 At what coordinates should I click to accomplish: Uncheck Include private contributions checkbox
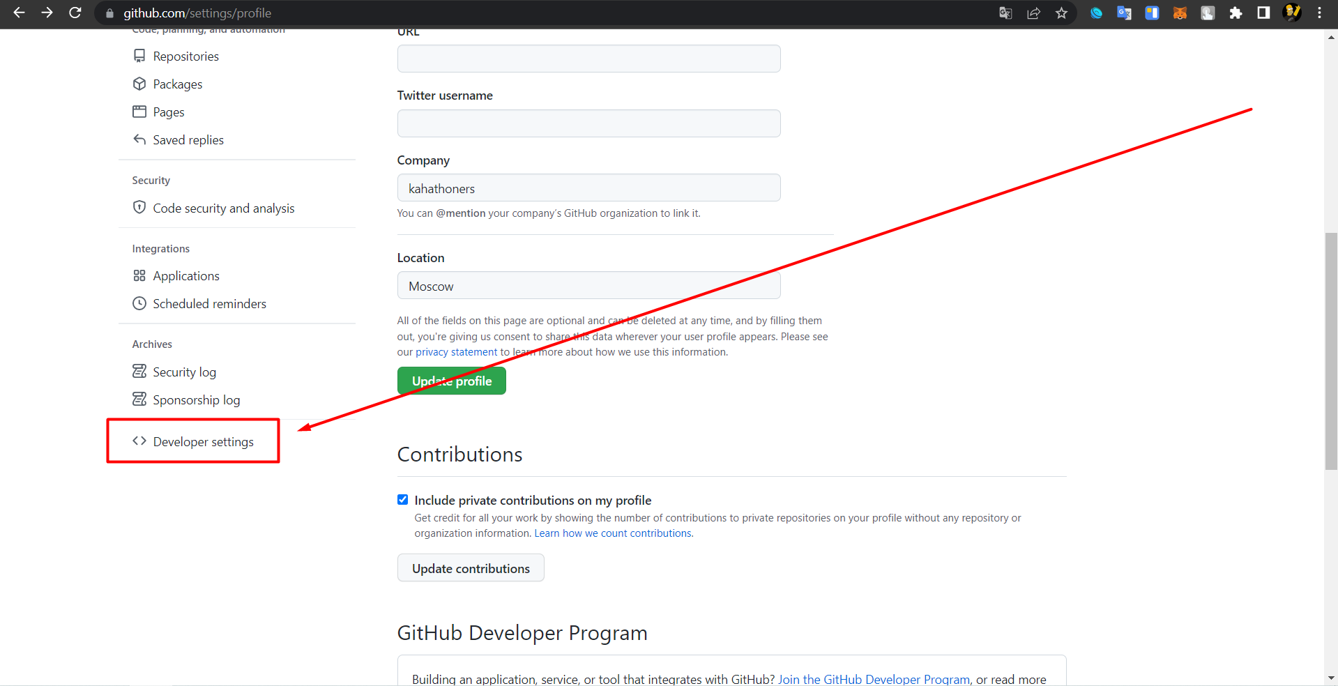coord(402,499)
